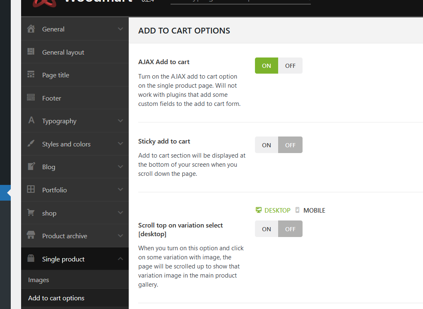This screenshot has height=309, width=423.
Task: Turn on Scroll top on variation select
Action: coord(267,229)
